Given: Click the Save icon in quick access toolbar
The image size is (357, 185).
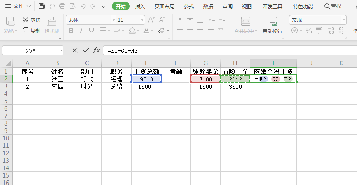Looking at the screenshot, I should pyautogui.click(x=42, y=6).
